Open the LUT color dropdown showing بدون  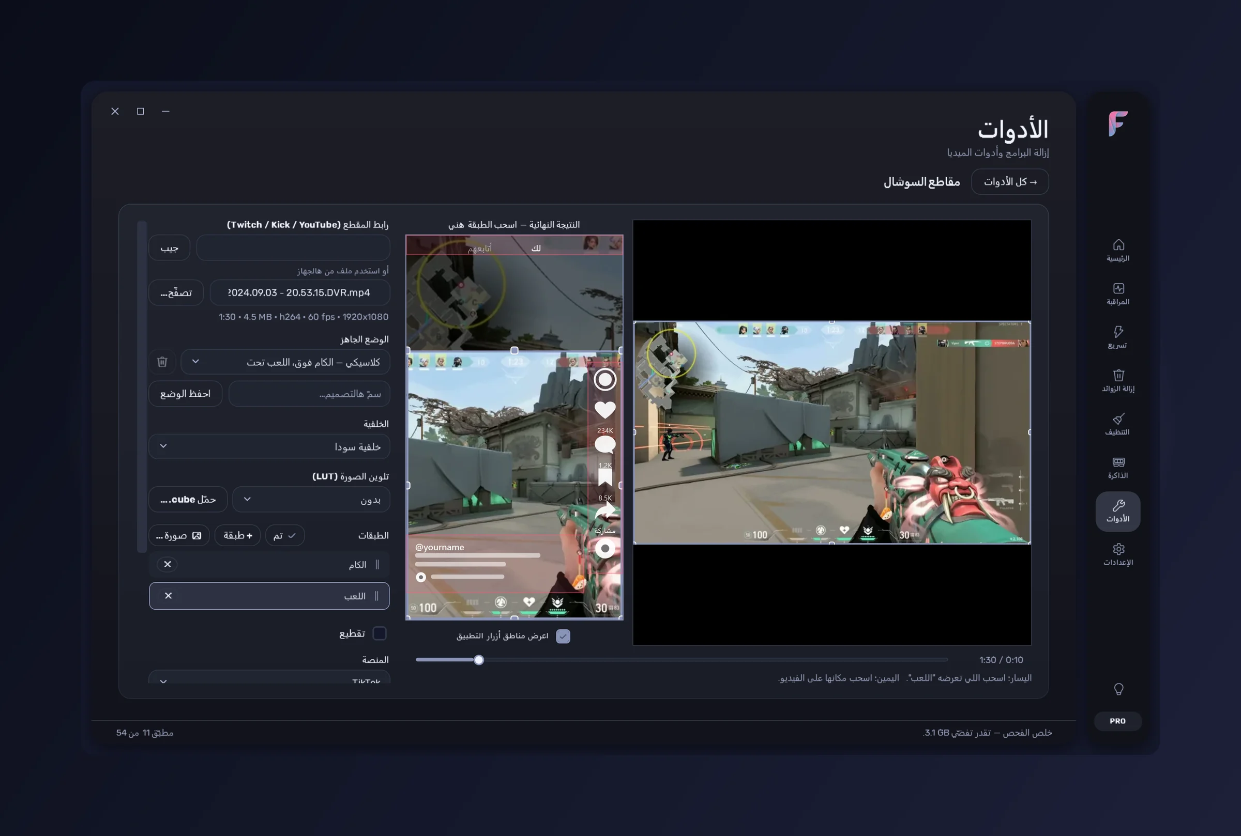coord(311,500)
